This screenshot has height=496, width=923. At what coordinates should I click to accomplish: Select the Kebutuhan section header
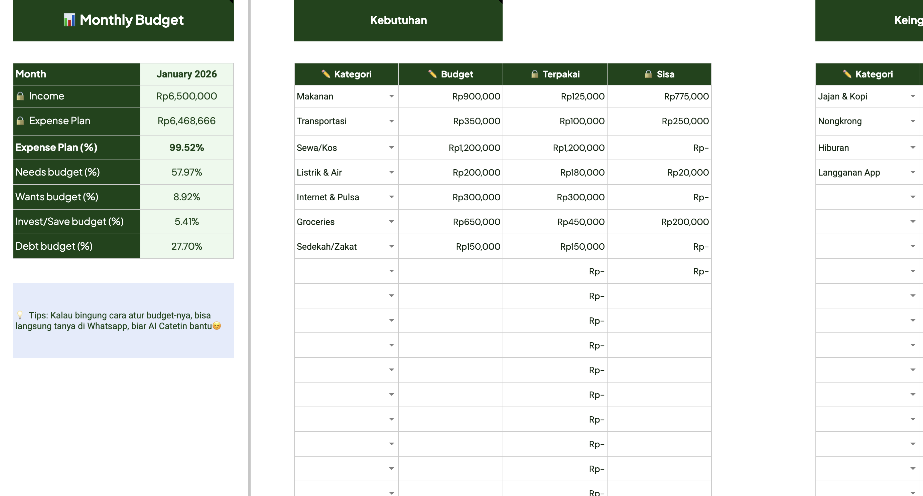(398, 20)
